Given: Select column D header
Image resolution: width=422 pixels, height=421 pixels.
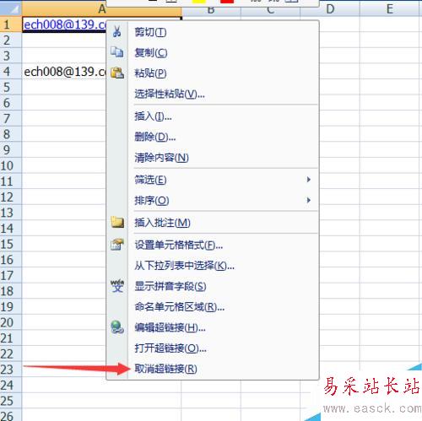Looking at the screenshot, I should (330, 9).
